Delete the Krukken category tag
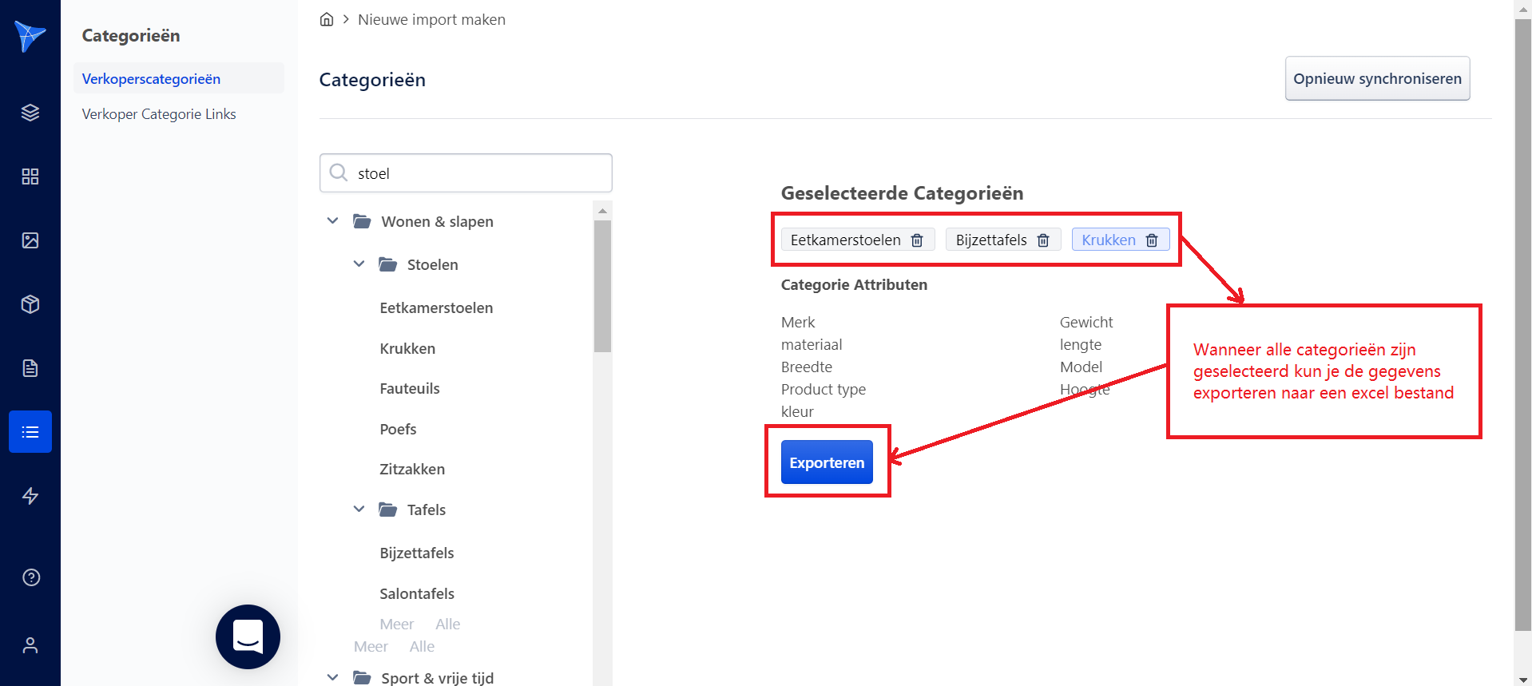Image resolution: width=1532 pixels, height=686 pixels. click(x=1152, y=240)
